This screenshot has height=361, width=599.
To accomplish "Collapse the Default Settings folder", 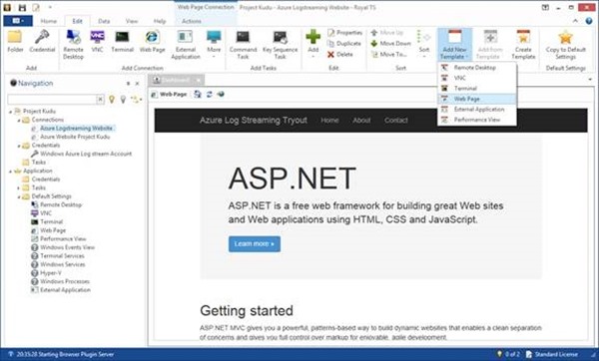I will click(19, 196).
